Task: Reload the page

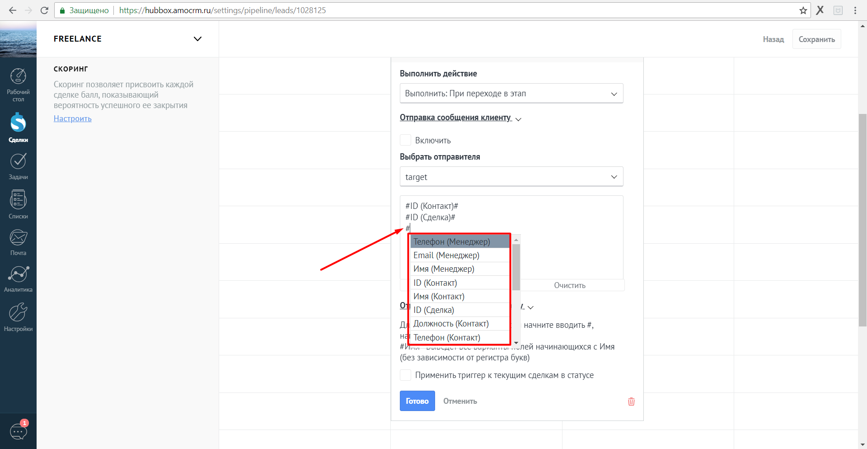Action: point(44,10)
